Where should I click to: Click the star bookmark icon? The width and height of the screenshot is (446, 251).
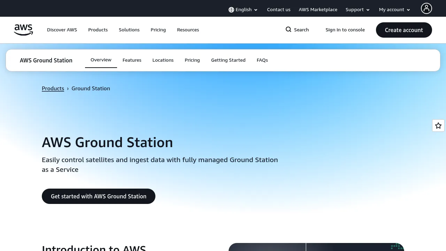pos(438,125)
